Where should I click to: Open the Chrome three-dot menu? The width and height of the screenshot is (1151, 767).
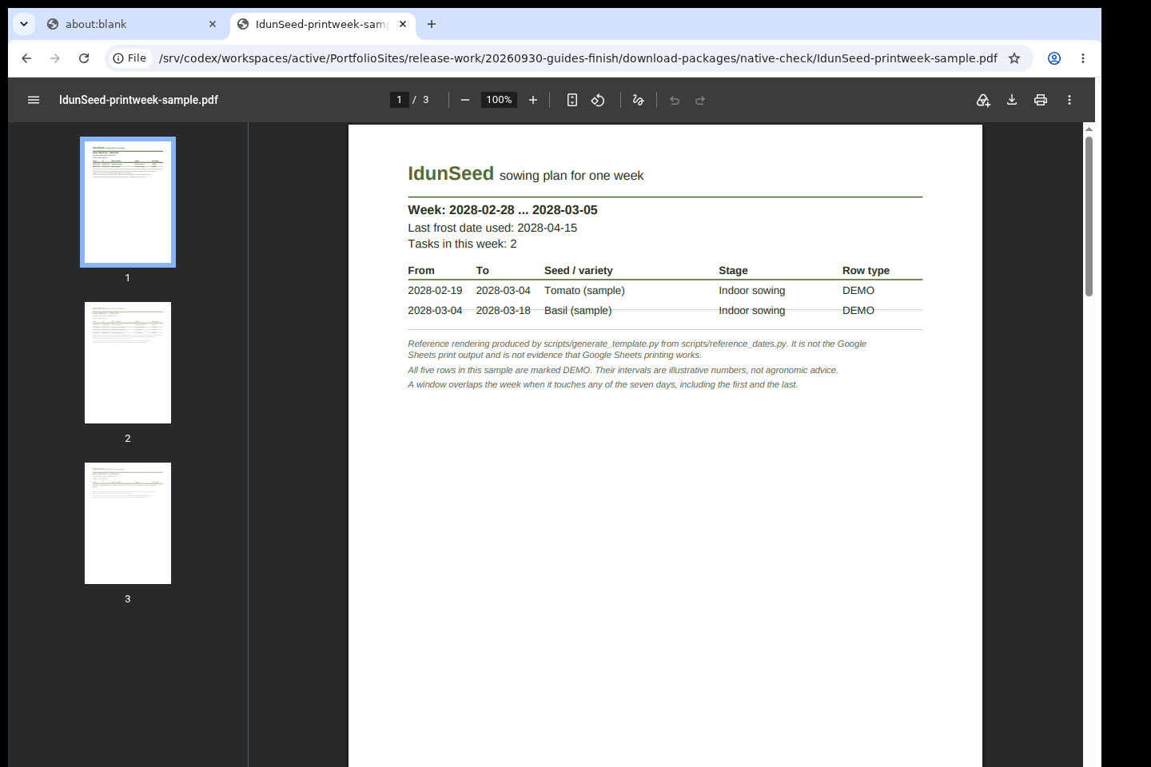pos(1083,58)
